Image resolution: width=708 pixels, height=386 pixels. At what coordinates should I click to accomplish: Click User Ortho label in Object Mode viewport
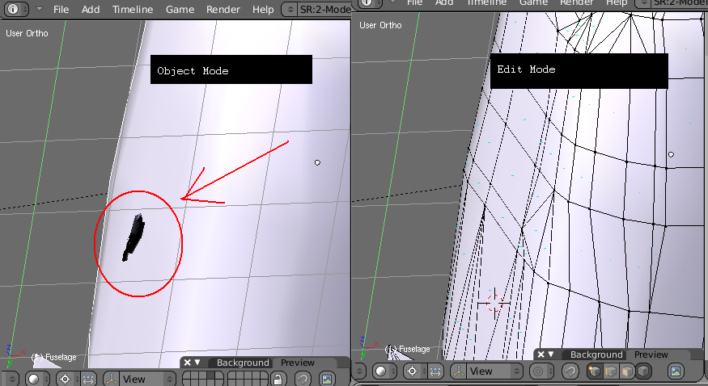click(x=27, y=33)
